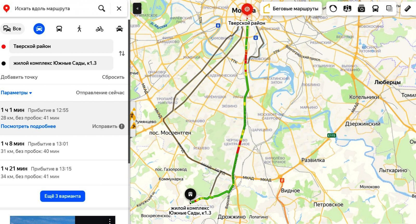
Task: Toggle moving public transport layer
Action: pos(375,9)
